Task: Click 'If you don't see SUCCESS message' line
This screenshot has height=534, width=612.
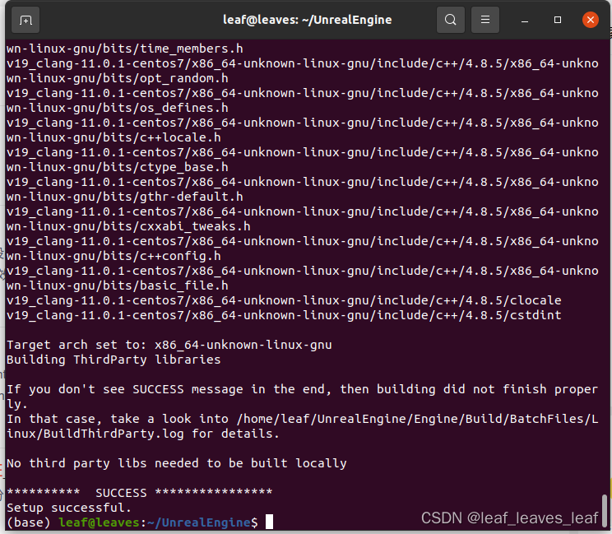Action: tap(302, 389)
